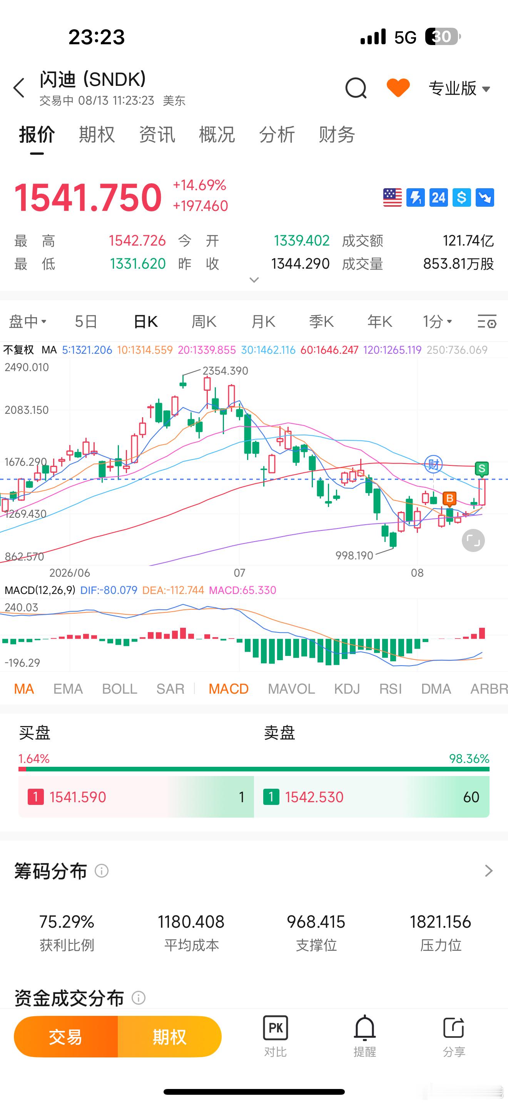Tap the 财 earnings marker on the chart
Viewport: 508px width, 1104px height.
click(433, 464)
